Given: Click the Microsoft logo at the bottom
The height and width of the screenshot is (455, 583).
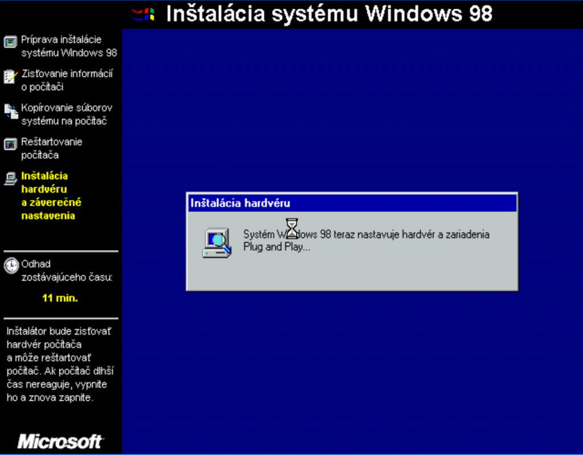Looking at the screenshot, I should pyautogui.click(x=60, y=441).
